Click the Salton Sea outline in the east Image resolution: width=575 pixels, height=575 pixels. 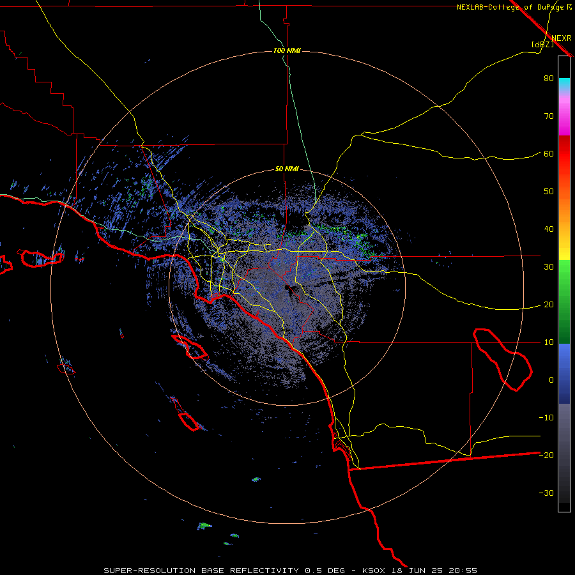[x=502, y=359]
